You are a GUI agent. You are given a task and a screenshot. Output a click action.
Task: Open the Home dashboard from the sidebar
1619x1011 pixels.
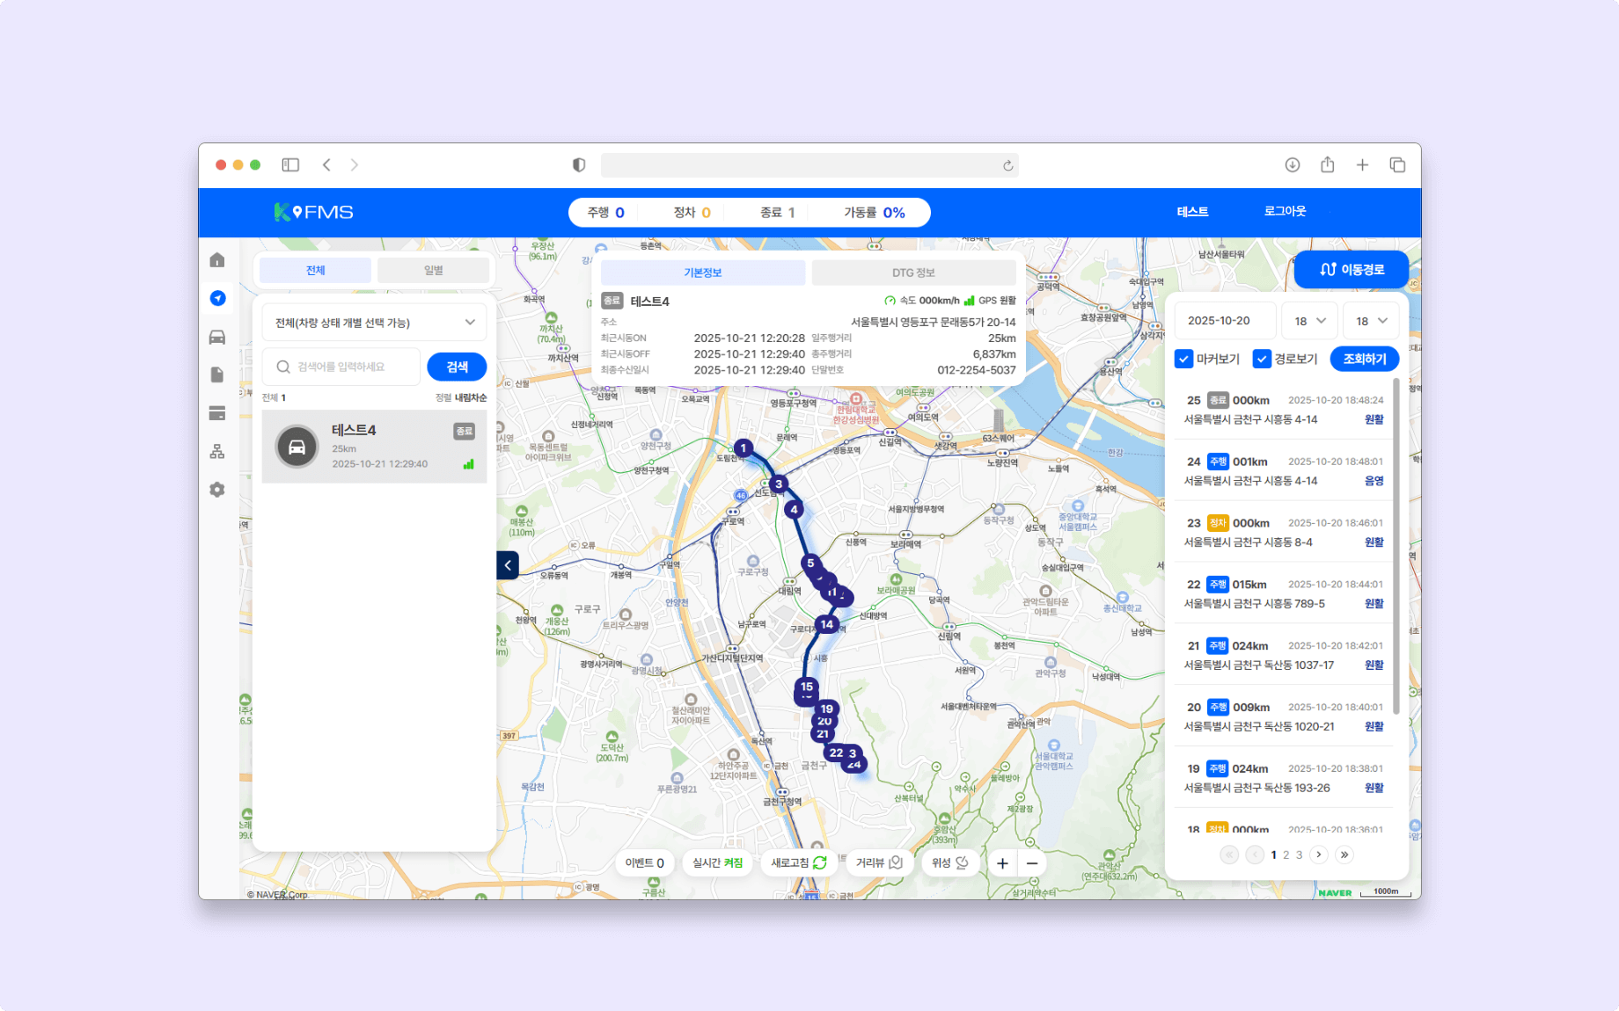217,259
